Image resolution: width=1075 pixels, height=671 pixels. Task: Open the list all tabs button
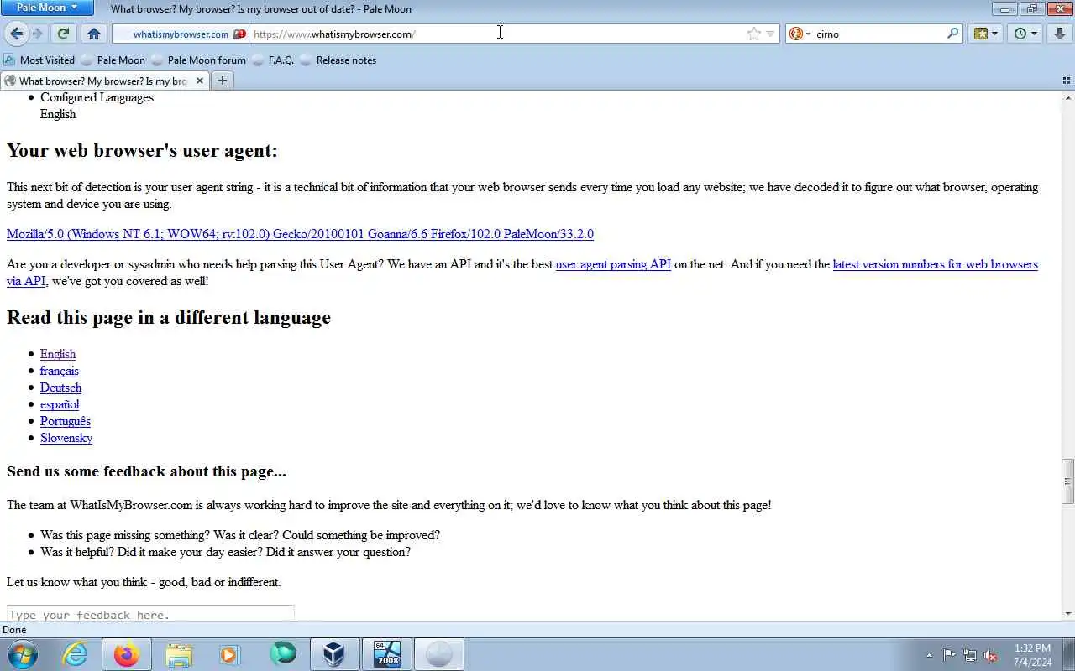click(1067, 81)
